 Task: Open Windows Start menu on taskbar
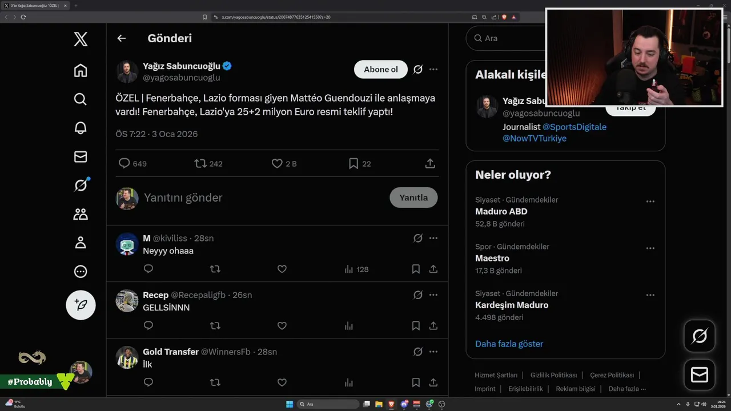point(290,404)
